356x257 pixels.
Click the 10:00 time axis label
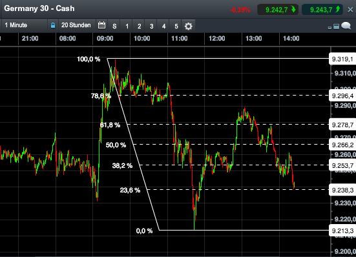pos(142,38)
